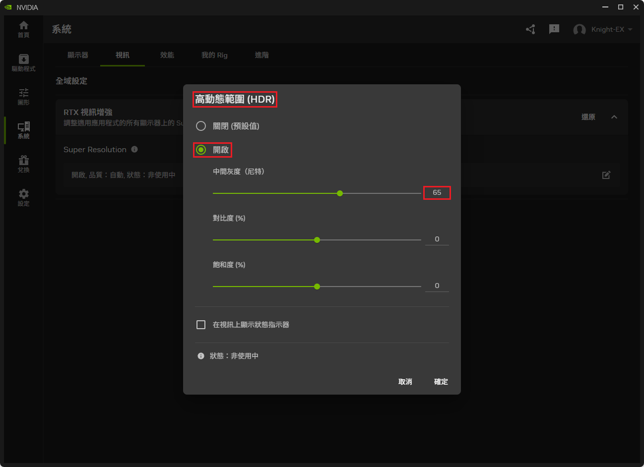Click the 狀態：非使用中 status text

(234, 356)
